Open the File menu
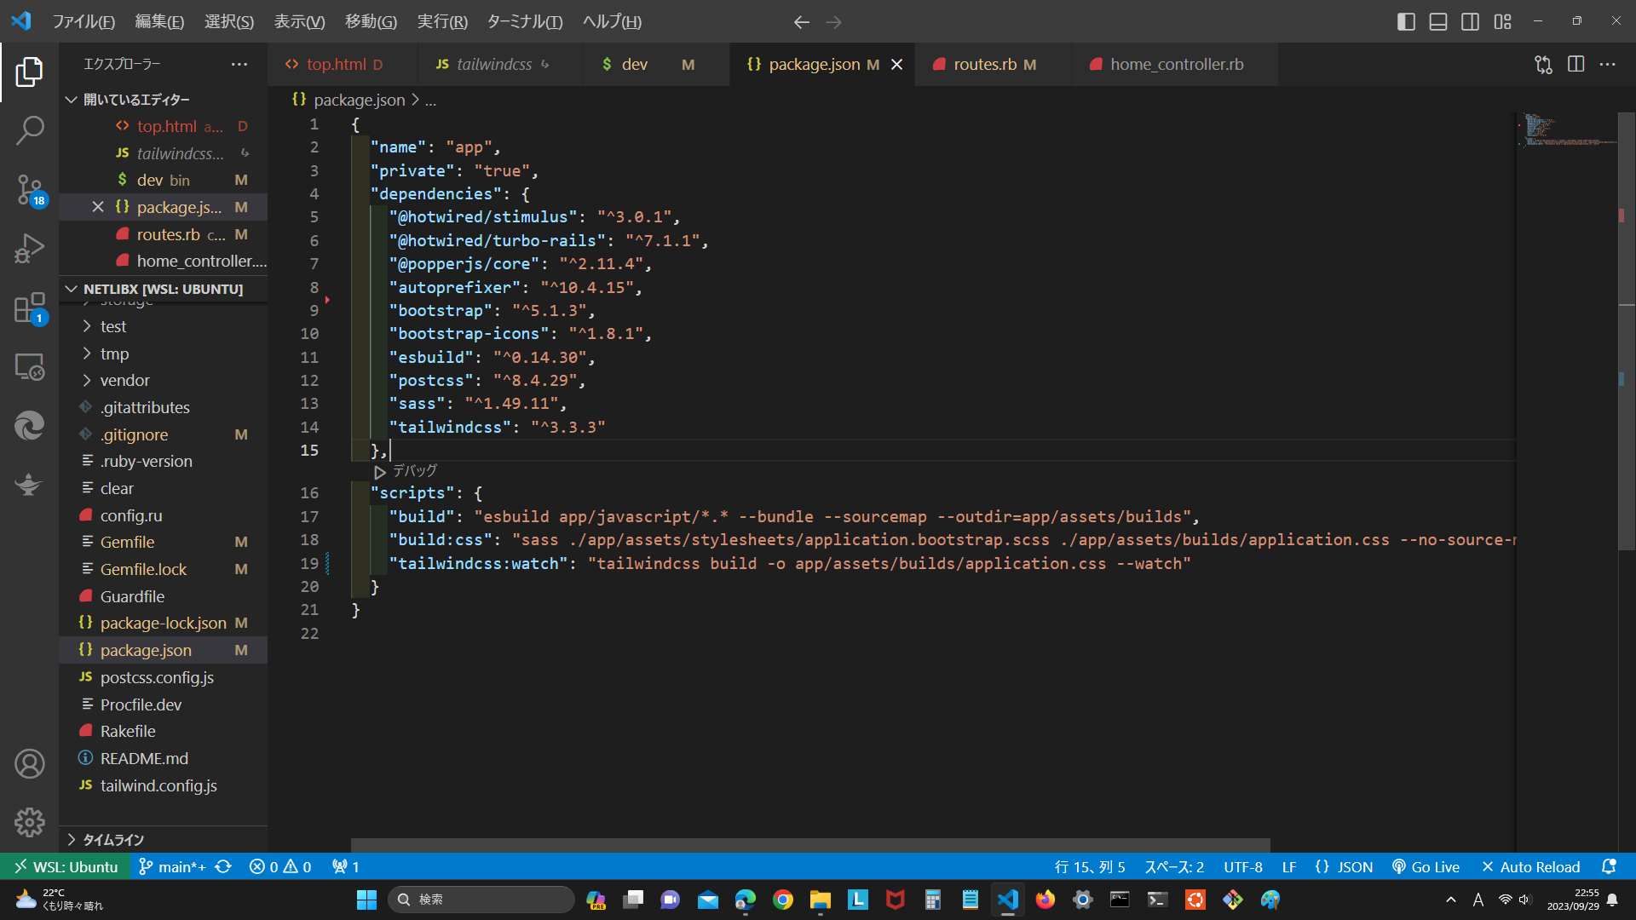Image resolution: width=1636 pixels, height=920 pixels. coord(84,22)
